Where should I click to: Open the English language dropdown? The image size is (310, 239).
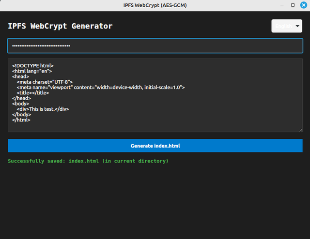(286, 26)
